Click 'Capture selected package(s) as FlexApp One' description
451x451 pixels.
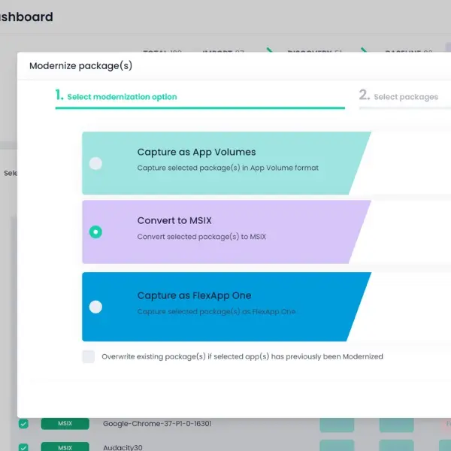pyautogui.click(x=216, y=311)
